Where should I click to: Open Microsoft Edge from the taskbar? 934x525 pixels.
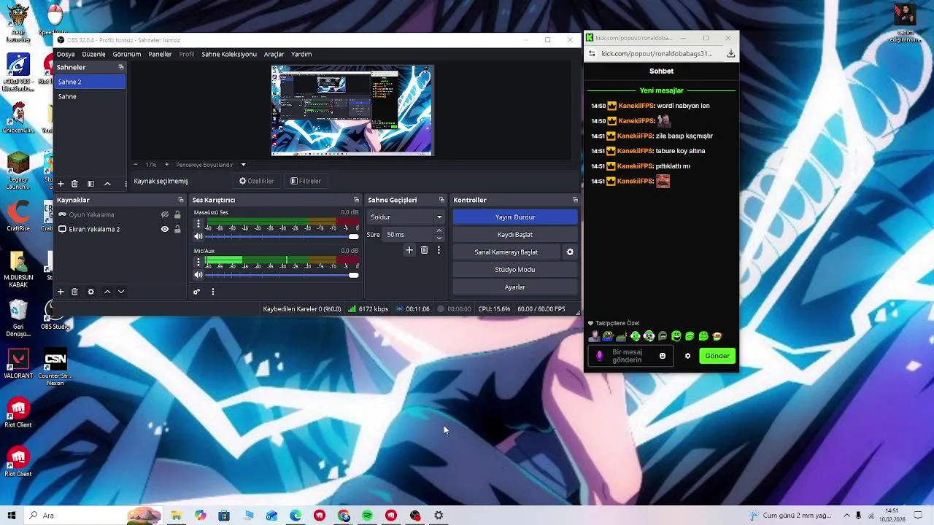click(x=296, y=516)
